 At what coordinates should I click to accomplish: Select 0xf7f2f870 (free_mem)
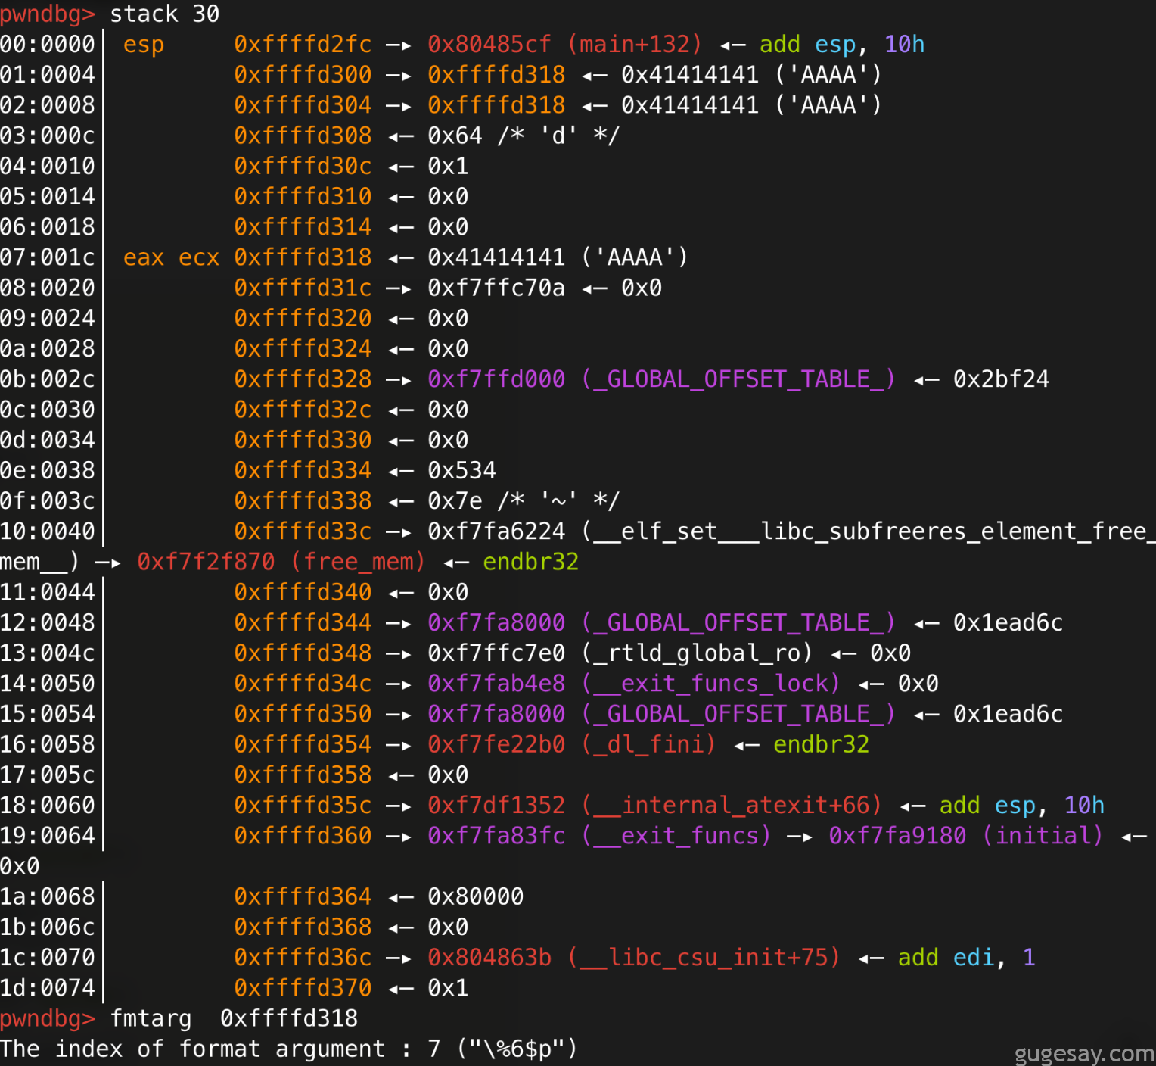[x=281, y=562]
